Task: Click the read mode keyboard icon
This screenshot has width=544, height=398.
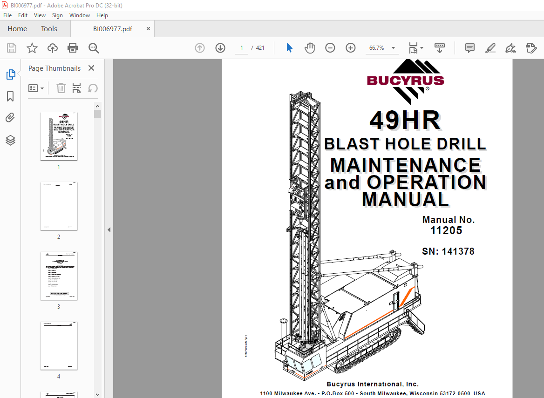Action: point(440,48)
